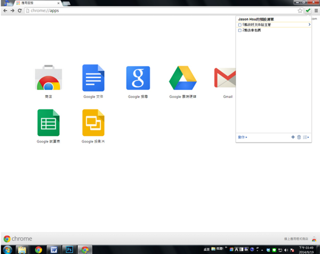Go back with the back arrow
Image resolution: width=320 pixels, height=254 pixels.
click(5, 11)
